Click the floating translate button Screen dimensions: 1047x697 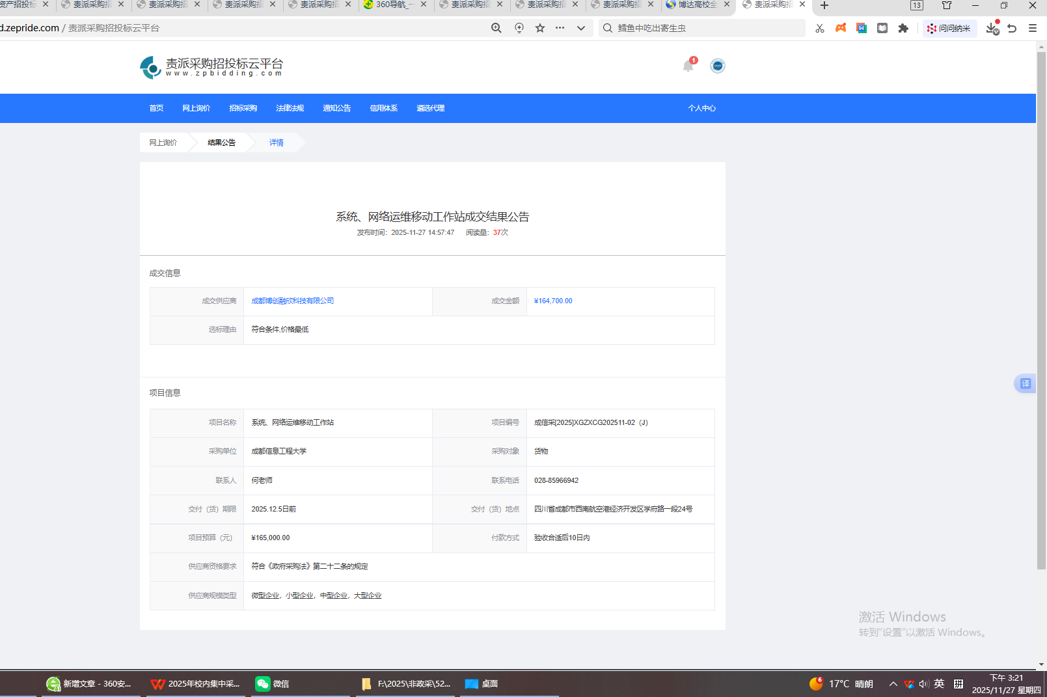pos(1026,383)
